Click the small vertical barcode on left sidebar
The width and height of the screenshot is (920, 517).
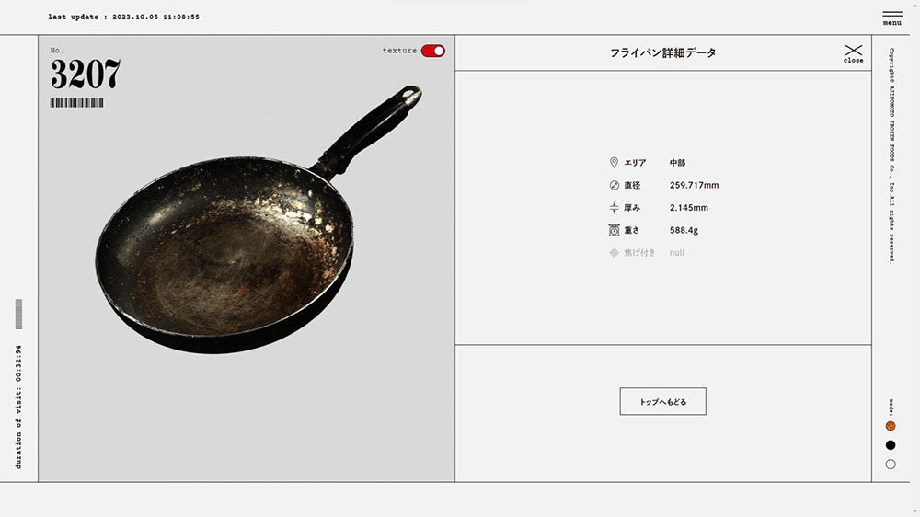click(19, 314)
